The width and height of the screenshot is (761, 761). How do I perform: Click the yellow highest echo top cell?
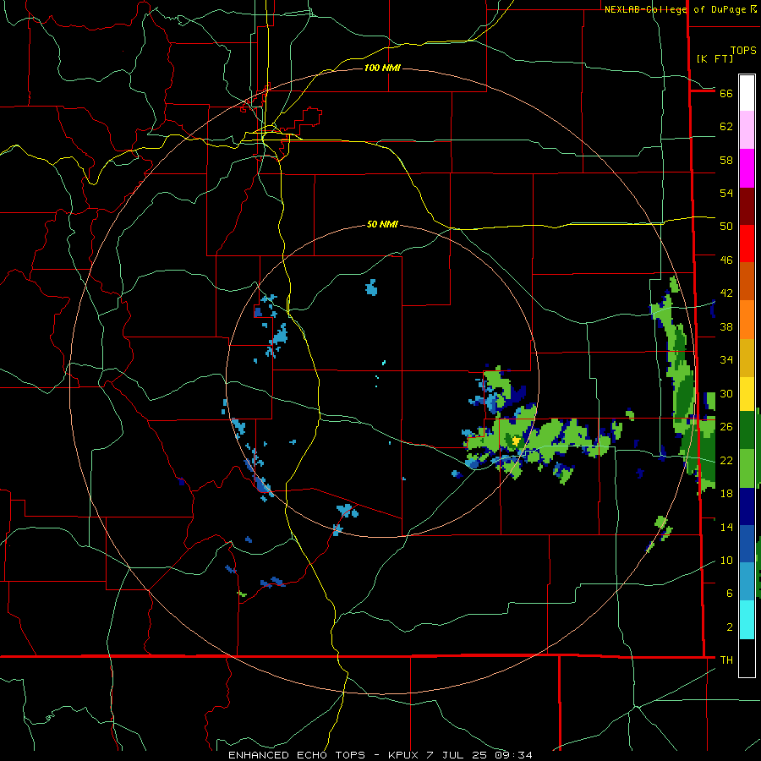click(516, 441)
